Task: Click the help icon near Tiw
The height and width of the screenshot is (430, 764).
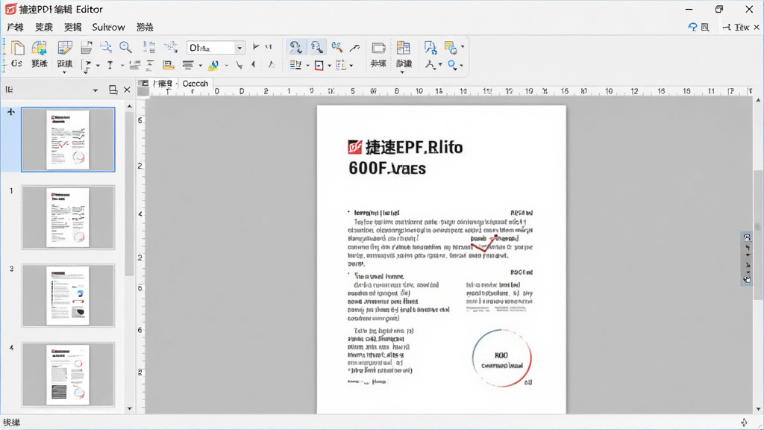Action: click(x=692, y=28)
